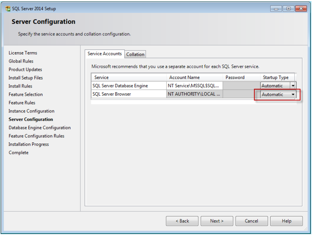Switch to the Collation tab
Viewport: 313px width, 235px height.
tap(135, 54)
